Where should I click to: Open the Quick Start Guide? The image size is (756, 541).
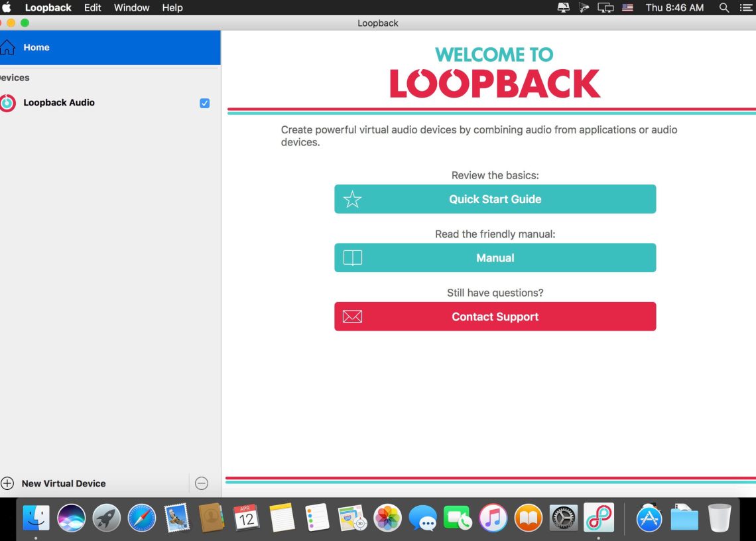495,198
